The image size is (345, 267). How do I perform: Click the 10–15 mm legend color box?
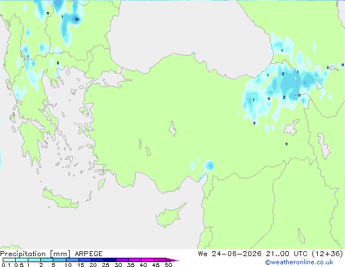tap(72, 260)
